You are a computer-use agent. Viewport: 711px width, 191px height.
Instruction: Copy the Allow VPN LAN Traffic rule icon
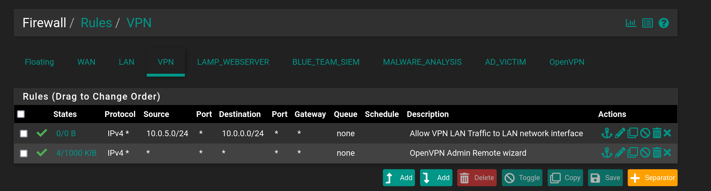pos(632,133)
